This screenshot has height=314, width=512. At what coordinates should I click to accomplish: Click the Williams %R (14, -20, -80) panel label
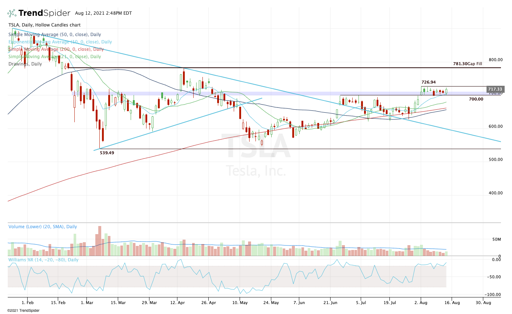tap(43, 260)
